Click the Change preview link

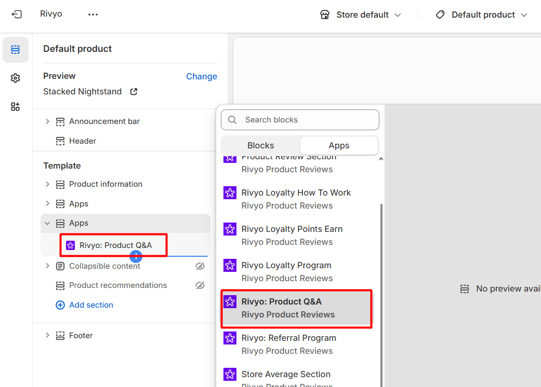(x=202, y=76)
